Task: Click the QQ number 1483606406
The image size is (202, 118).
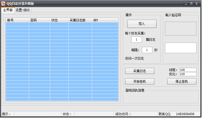Action: (x=185, y=114)
